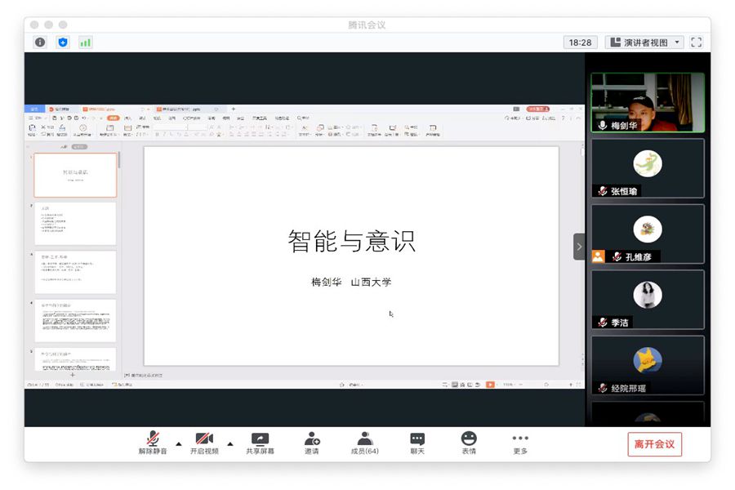Click the 更多 more options icon

(520, 443)
